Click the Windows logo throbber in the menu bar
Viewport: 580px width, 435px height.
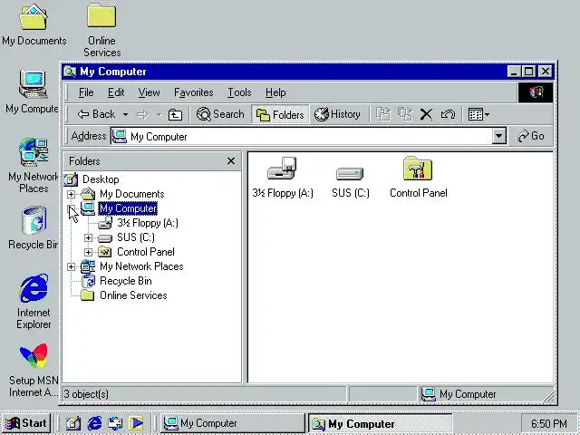tap(536, 92)
